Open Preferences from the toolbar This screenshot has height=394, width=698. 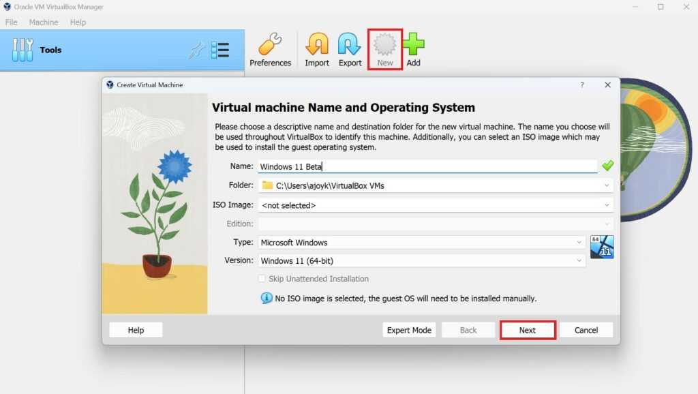[270, 50]
